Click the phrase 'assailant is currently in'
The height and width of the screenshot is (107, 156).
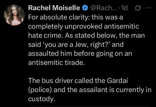tap(115, 90)
